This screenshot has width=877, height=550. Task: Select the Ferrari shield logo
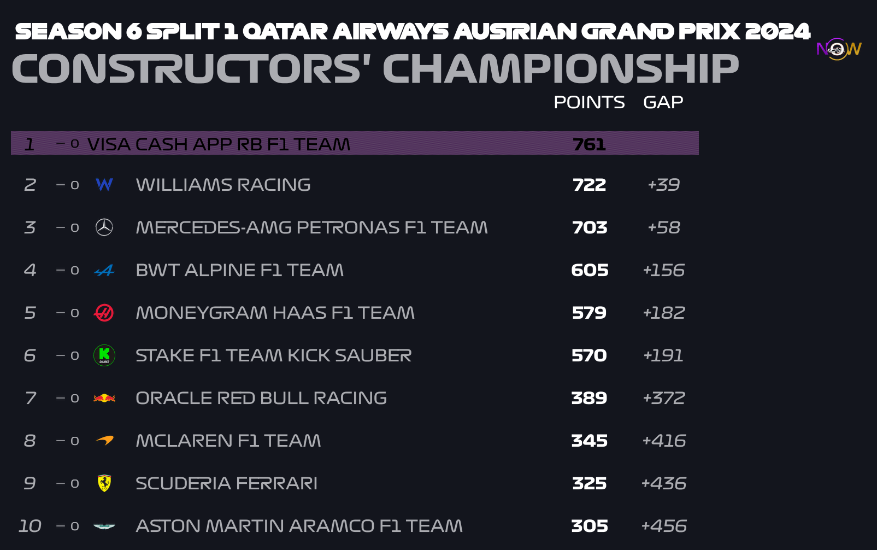[104, 483]
